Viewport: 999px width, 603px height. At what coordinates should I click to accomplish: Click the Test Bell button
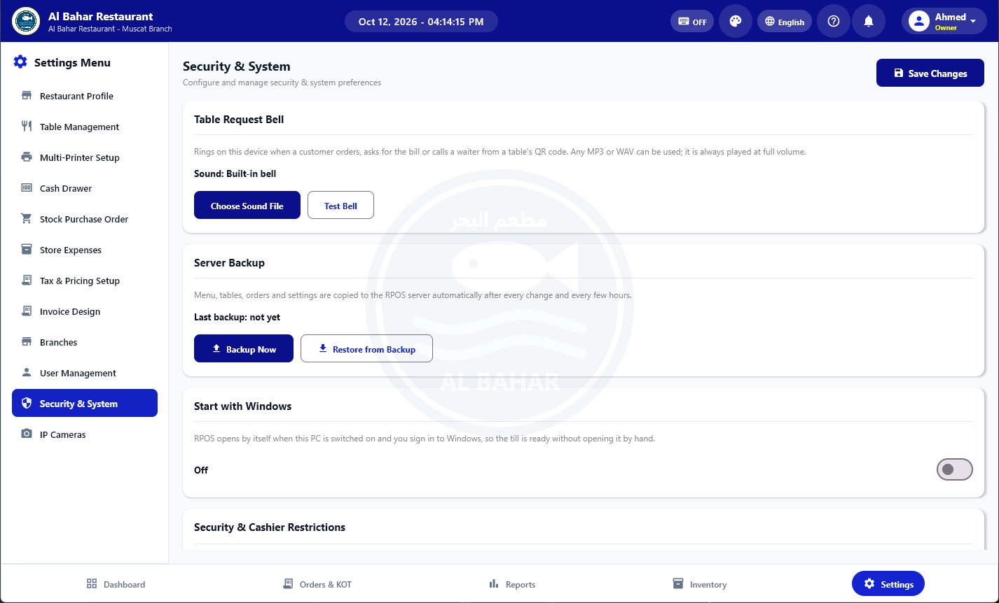tap(340, 205)
